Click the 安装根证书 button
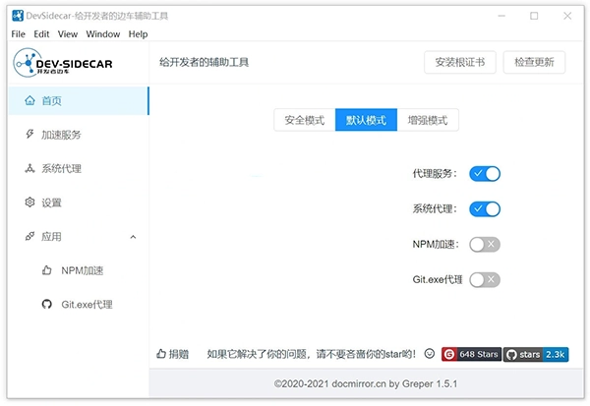The image size is (590, 406). point(459,62)
